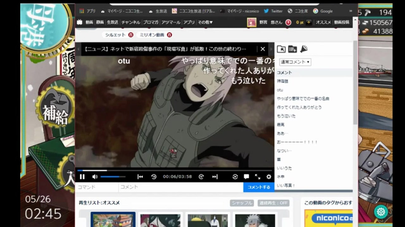The height and width of the screenshot is (227, 405).
Task: Rewind ten seconds icon
Action: [154, 177]
